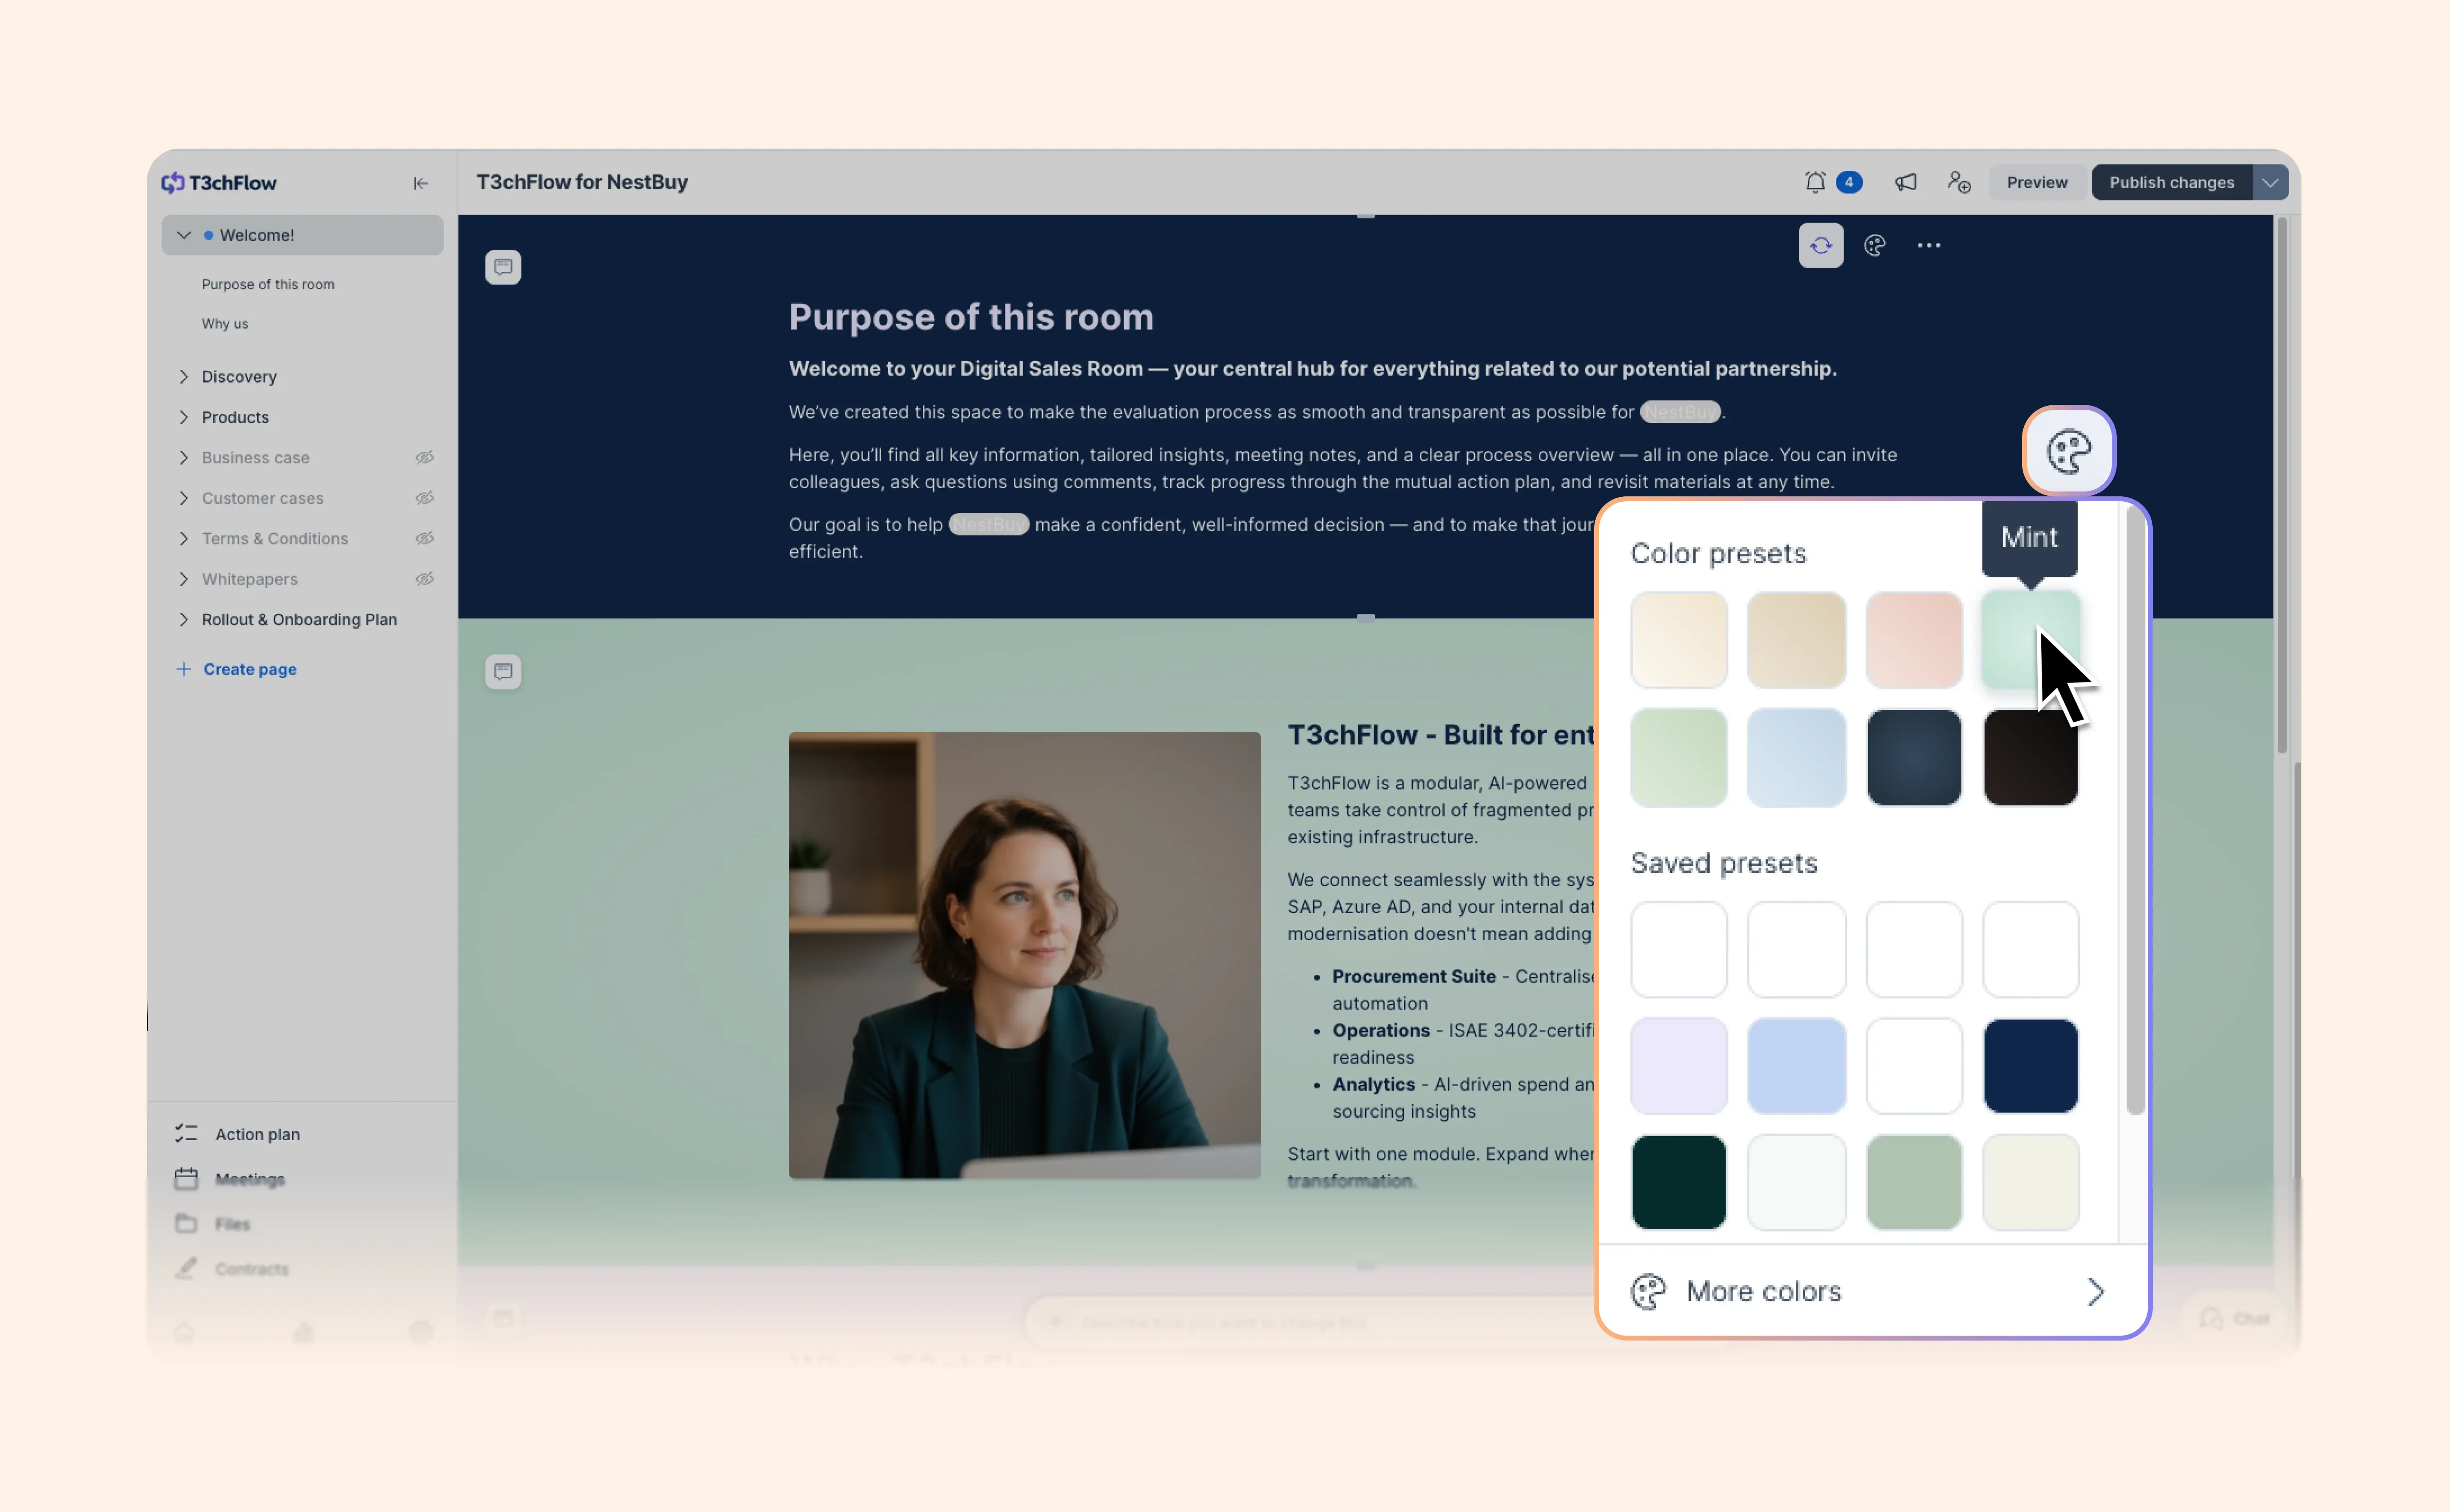Expand the Whitepapers page
The height and width of the screenshot is (1512, 2450).
(x=184, y=579)
